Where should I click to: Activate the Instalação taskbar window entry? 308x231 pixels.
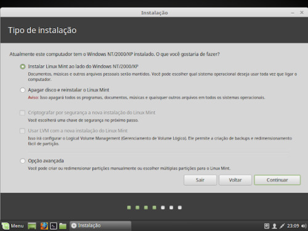coord(100,225)
